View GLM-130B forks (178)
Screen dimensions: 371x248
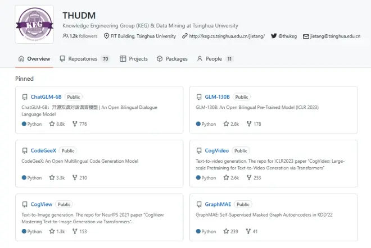(x=254, y=124)
